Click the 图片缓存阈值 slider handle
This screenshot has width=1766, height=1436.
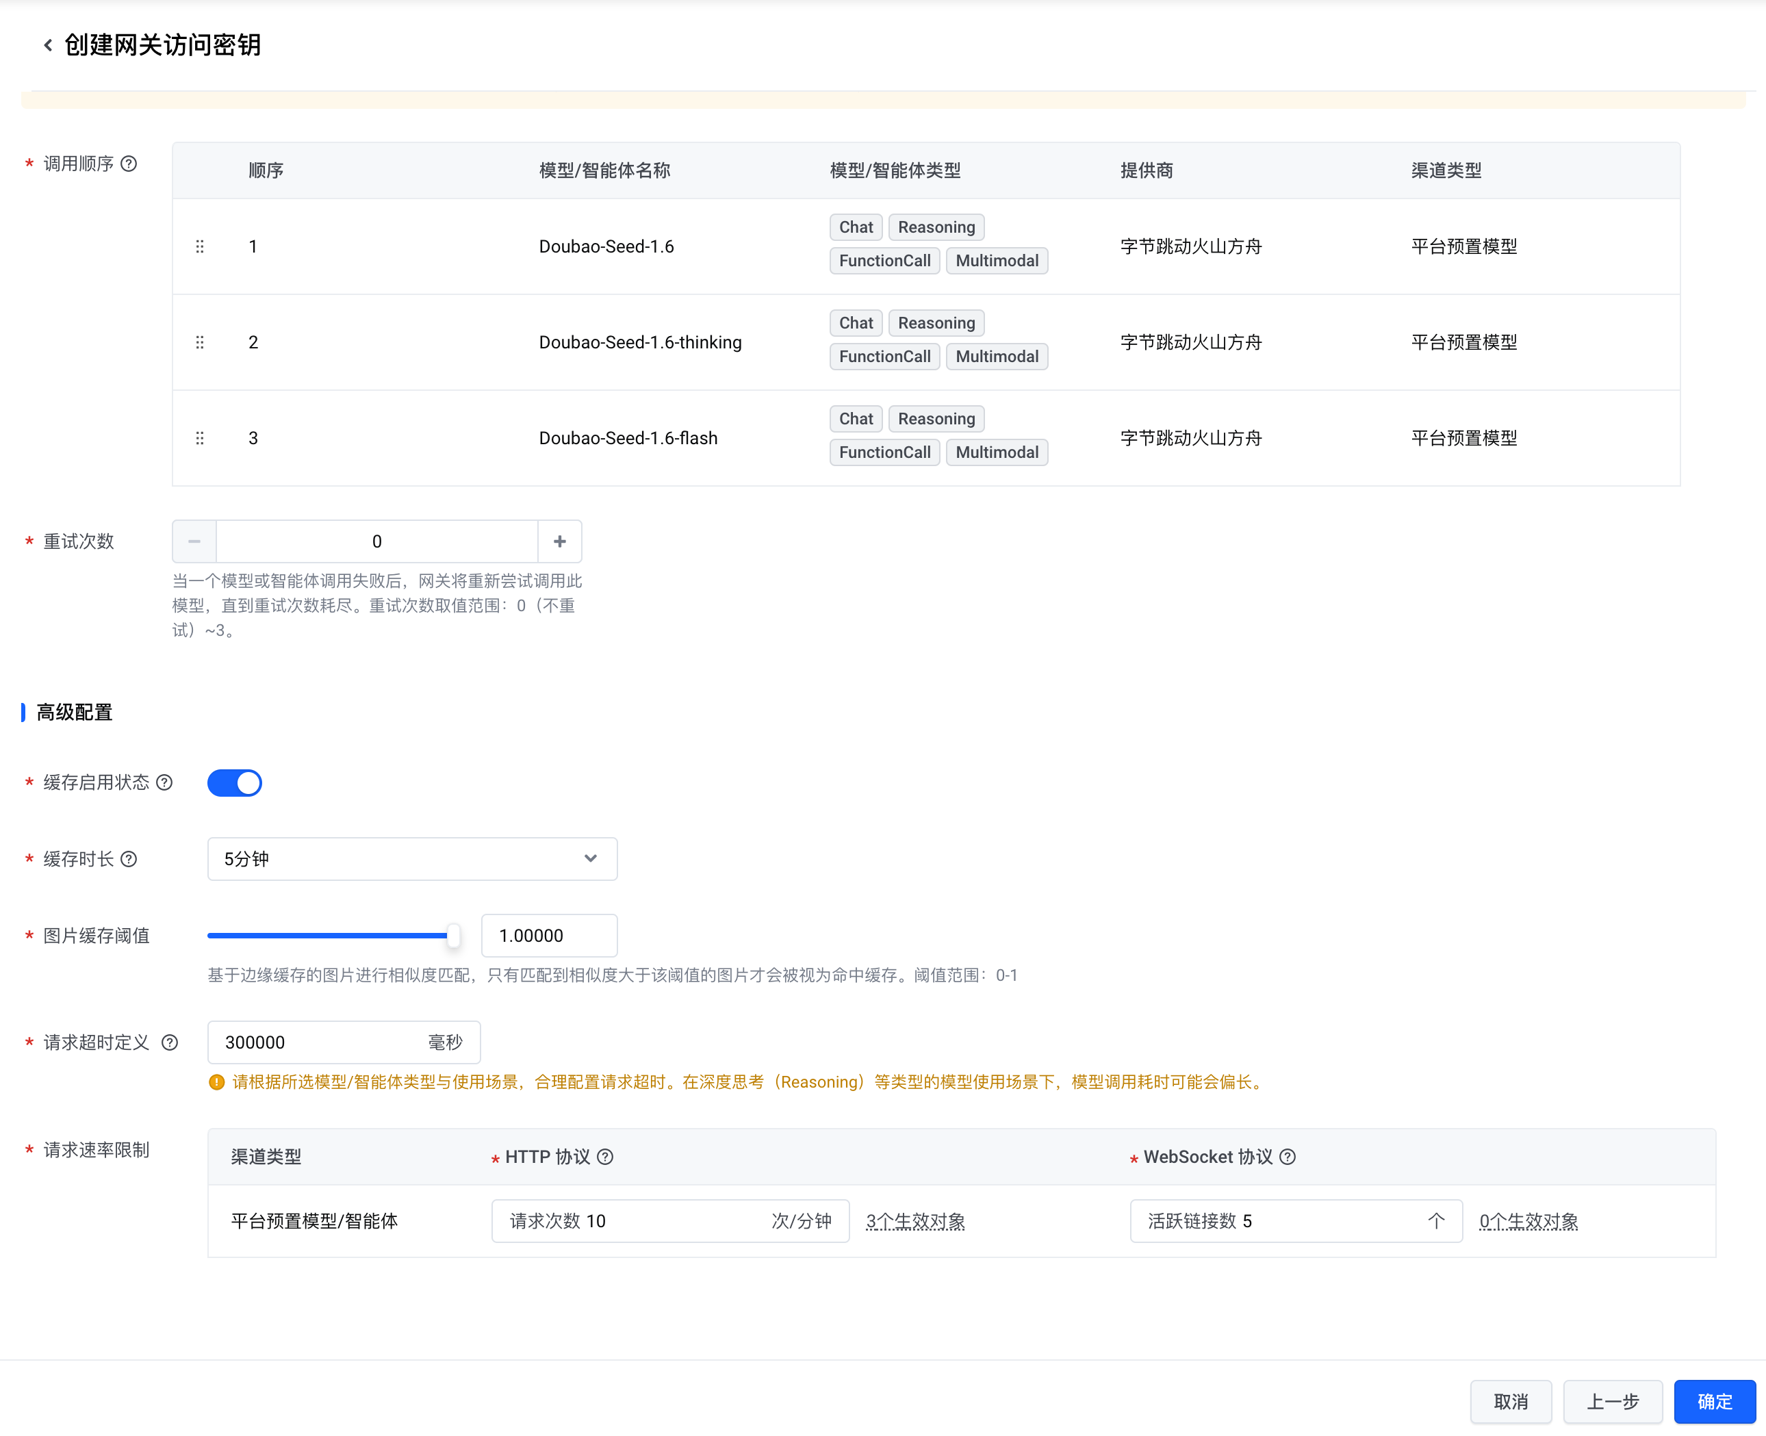453,936
